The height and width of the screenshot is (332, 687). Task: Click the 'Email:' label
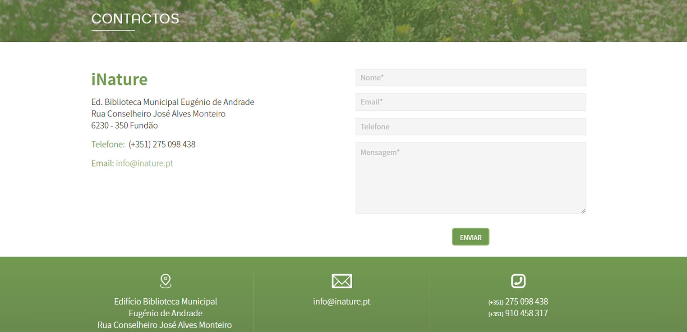[x=102, y=163]
